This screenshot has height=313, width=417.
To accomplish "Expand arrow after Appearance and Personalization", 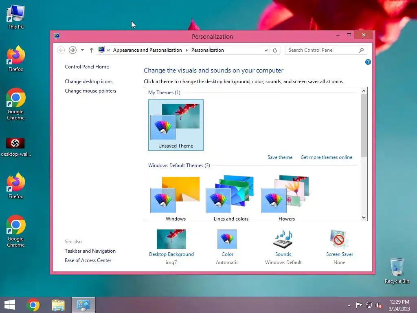I will pos(187,50).
